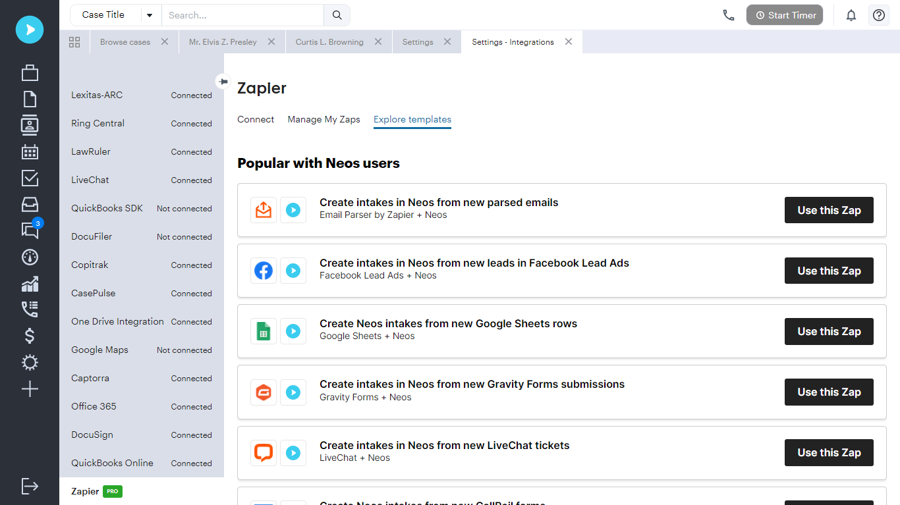Select CasePulse integration

click(x=142, y=293)
